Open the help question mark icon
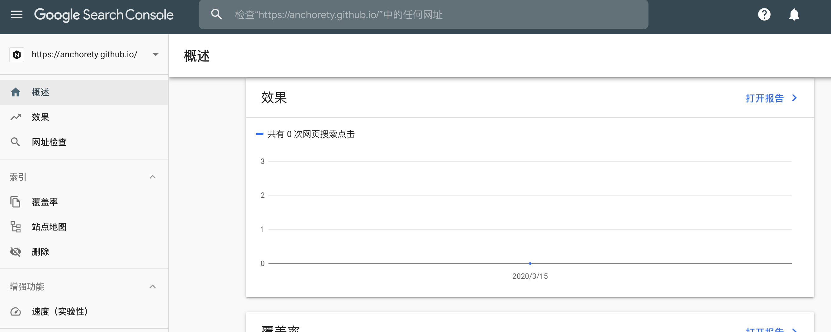 pos(764,15)
